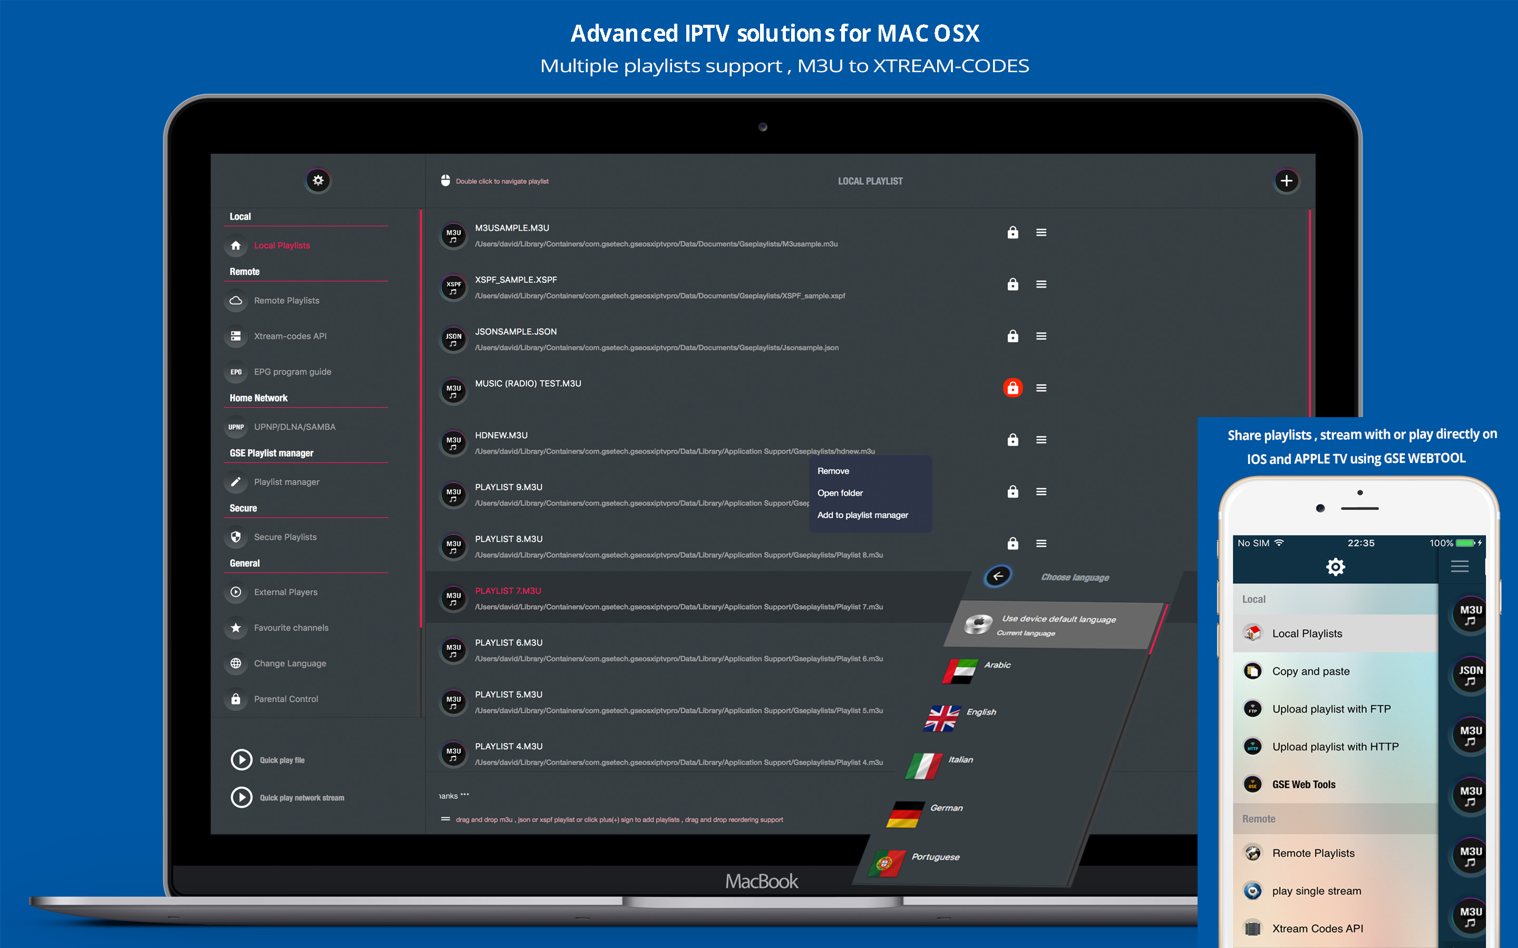Click the Local Playlists sidebar icon
Screen dimensions: 1518x948
237,246
